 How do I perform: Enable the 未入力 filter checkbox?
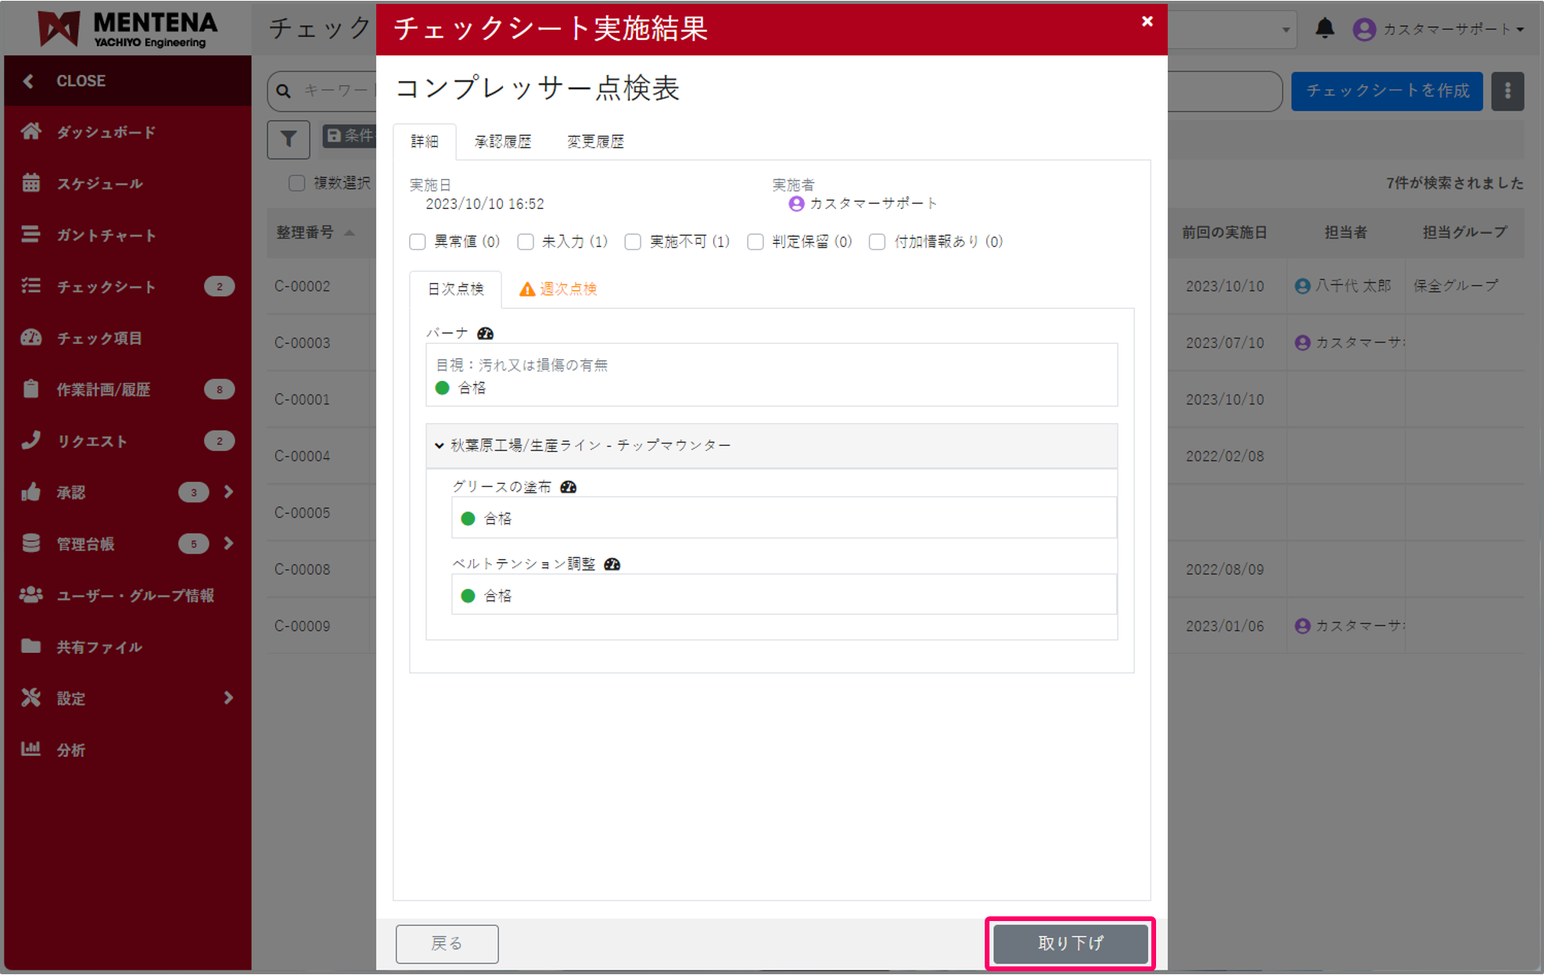(x=525, y=242)
